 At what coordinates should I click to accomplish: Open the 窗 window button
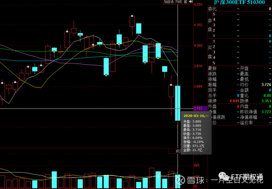185,2
